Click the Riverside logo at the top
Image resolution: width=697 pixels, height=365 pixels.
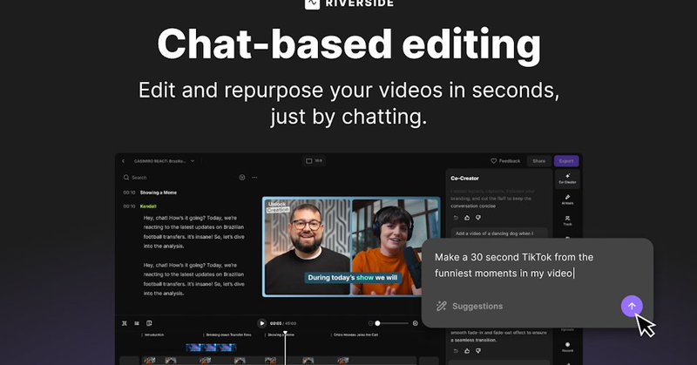(349, 3)
